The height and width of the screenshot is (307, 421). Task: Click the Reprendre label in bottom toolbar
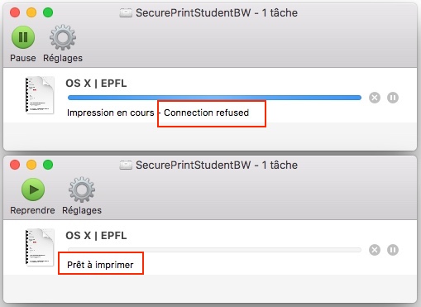[x=32, y=210]
